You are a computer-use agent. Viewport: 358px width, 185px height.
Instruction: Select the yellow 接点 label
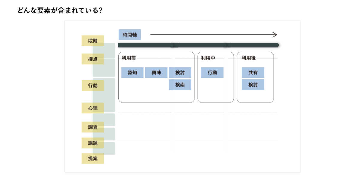pyautogui.click(x=93, y=59)
